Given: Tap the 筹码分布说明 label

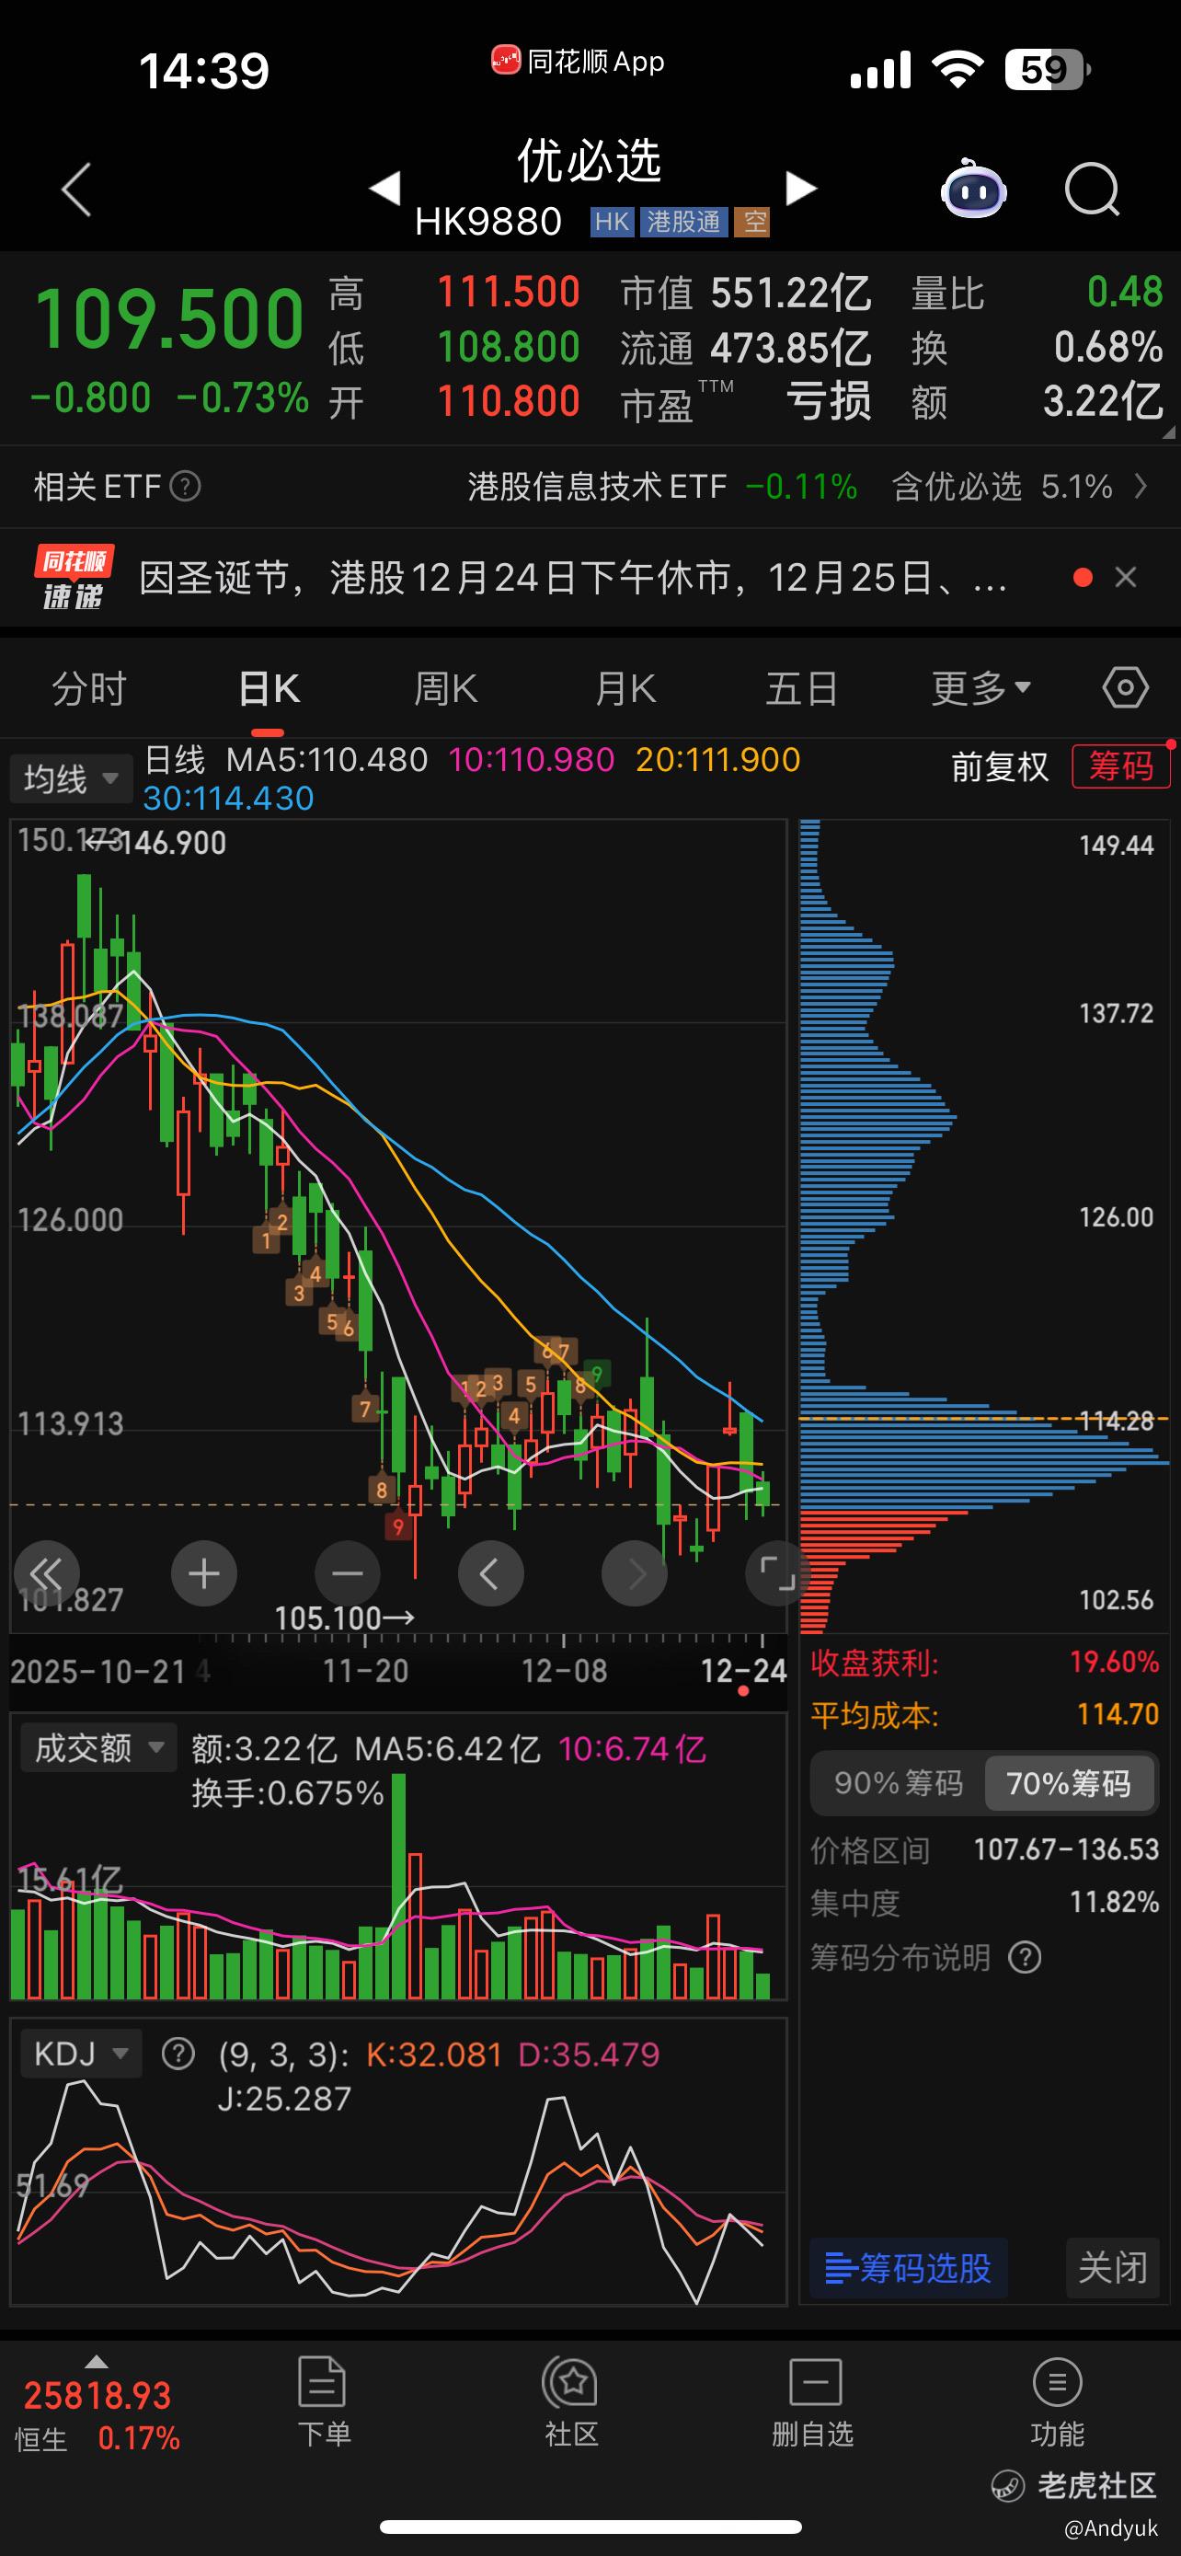Looking at the screenshot, I should pos(900,1958).
